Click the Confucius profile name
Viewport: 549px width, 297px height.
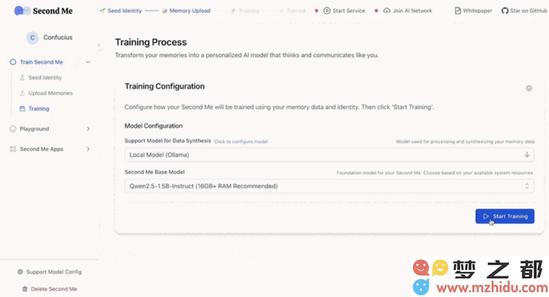click(58, 37)
